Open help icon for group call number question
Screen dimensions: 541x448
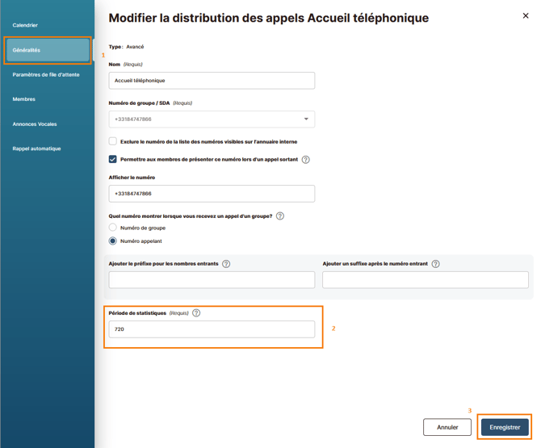(280, 216)
